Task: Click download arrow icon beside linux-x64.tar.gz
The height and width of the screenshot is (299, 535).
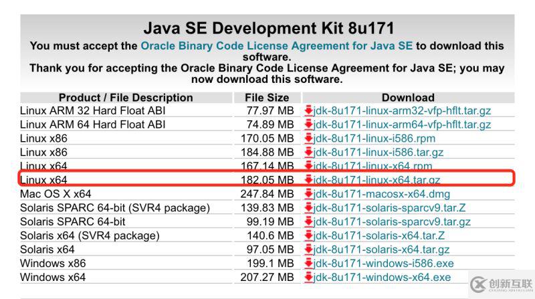Action: point(308,180)
